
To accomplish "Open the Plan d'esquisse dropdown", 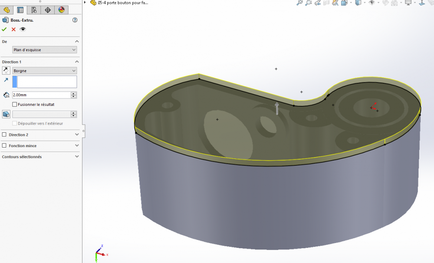I will (x=45, y=50).
